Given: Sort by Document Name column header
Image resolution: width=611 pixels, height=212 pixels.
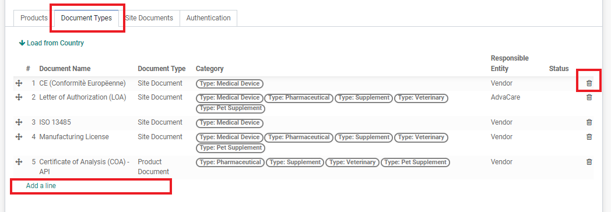Looking at the screenshot, I should (x=65, y=69).
